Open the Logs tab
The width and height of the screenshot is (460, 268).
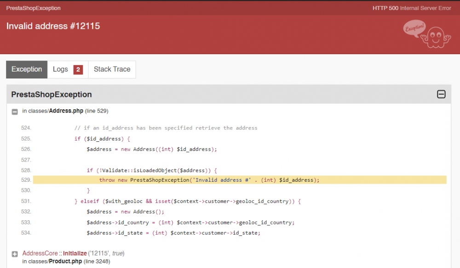tap(68, 69)
